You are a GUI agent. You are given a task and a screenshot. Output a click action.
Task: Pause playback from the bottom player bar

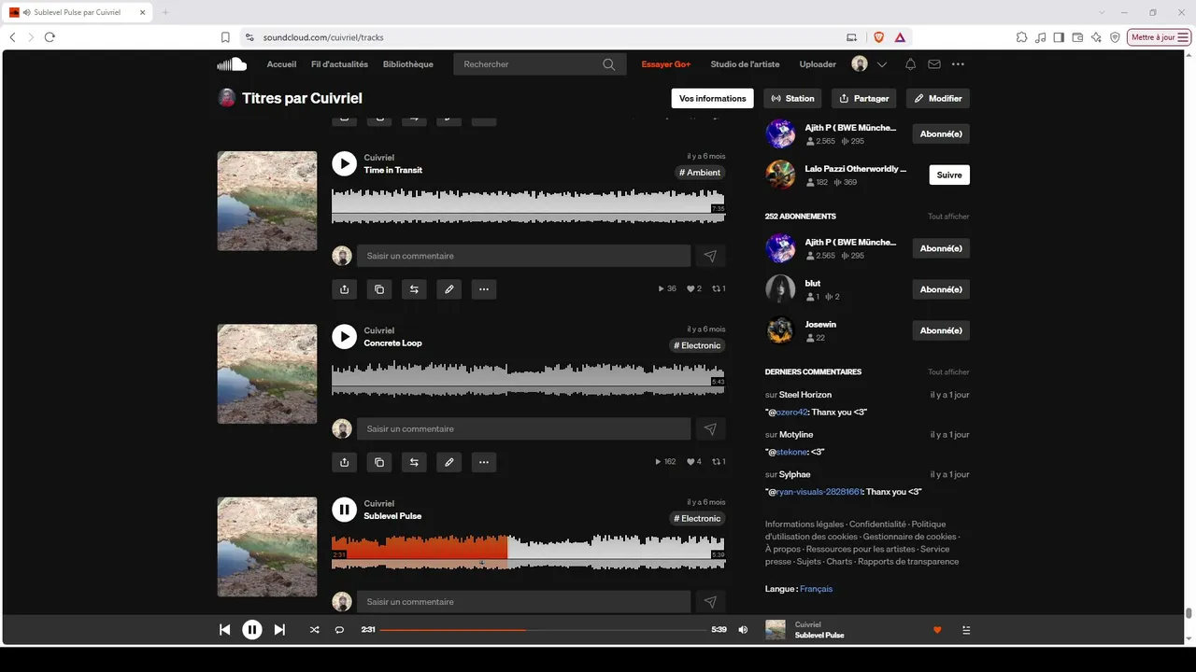click(x=252, y=630)
